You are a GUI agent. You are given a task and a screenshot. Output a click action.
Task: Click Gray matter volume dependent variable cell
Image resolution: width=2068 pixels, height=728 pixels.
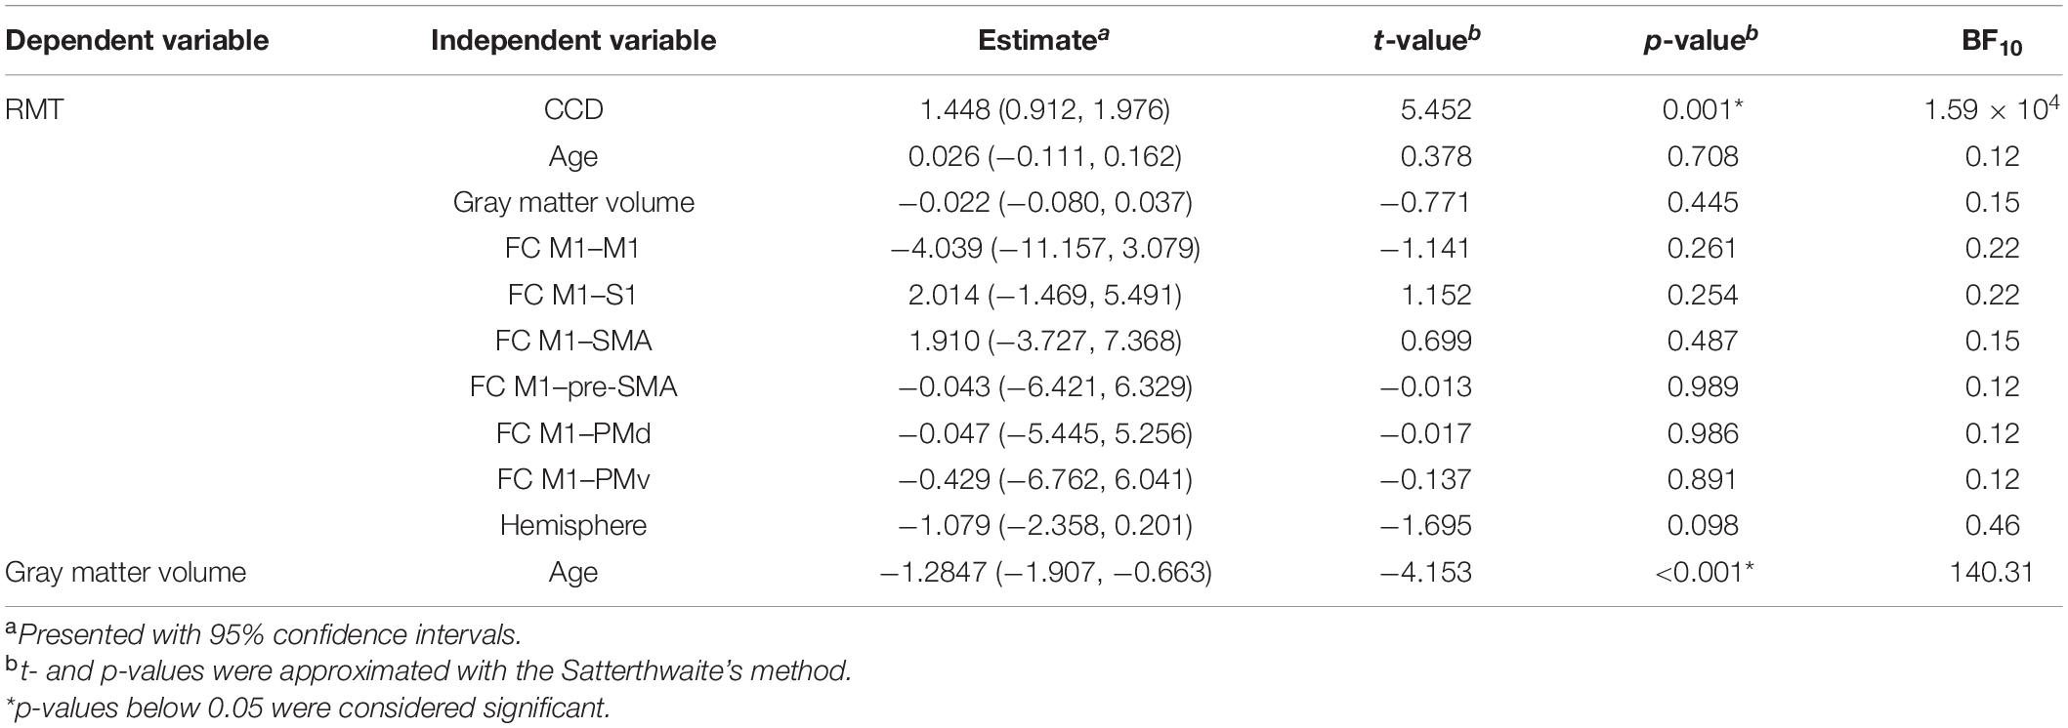[x=126, y=572]
